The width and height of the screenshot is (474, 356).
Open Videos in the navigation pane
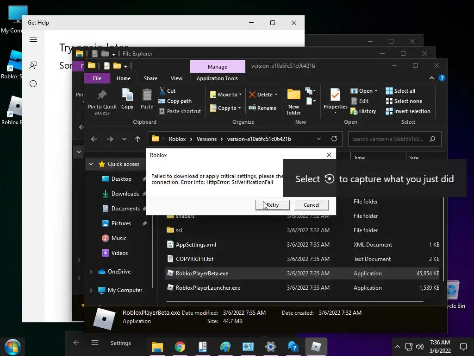119,253
